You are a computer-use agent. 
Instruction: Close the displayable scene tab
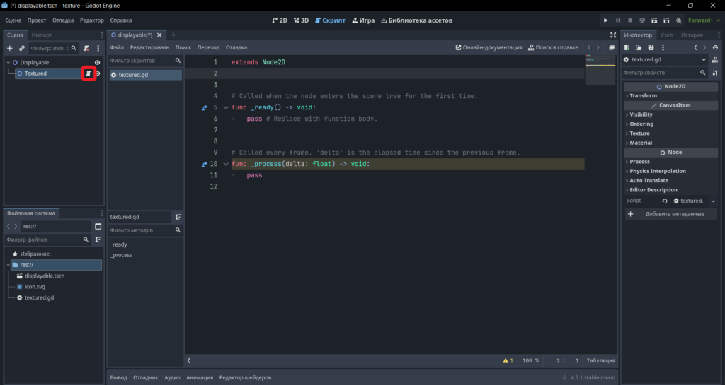point(159,35)
